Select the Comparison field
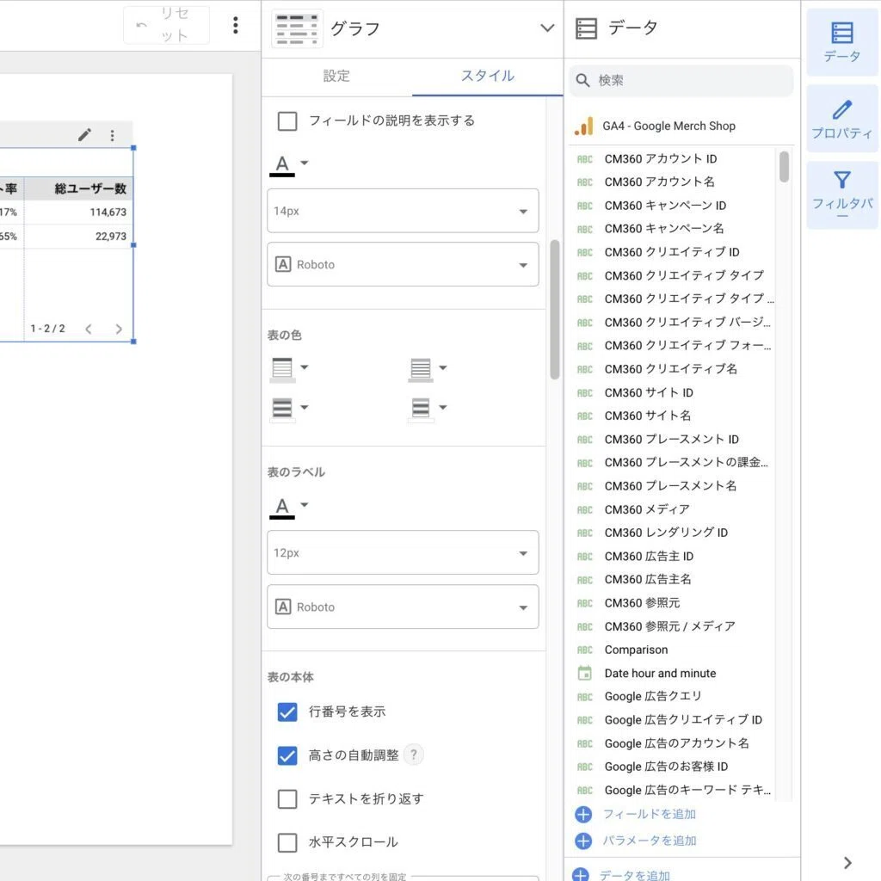Viewport: 881px width, 881px height. pyautogui.click(x=636, y=650)
